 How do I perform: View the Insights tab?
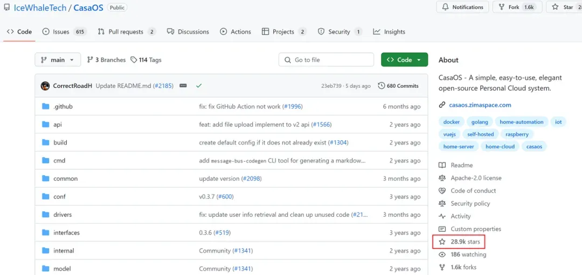tap(389, 32)
